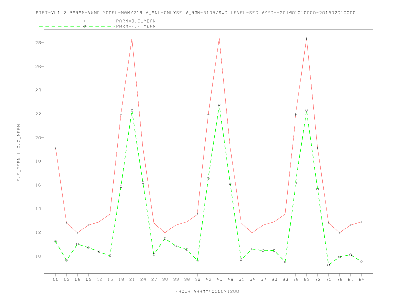Click red line starting marker at hour 00

coord(56,148)
